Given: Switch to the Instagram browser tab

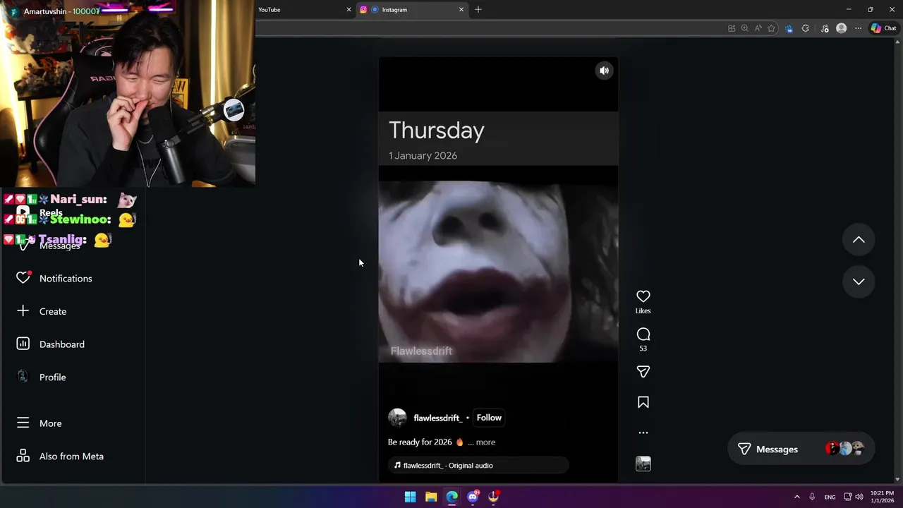Looking at the screenshot, I should [412, 10].
